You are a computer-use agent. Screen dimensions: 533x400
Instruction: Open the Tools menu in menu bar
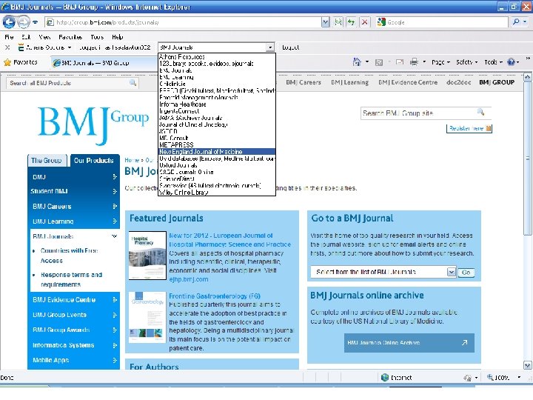tap(97, 37)
